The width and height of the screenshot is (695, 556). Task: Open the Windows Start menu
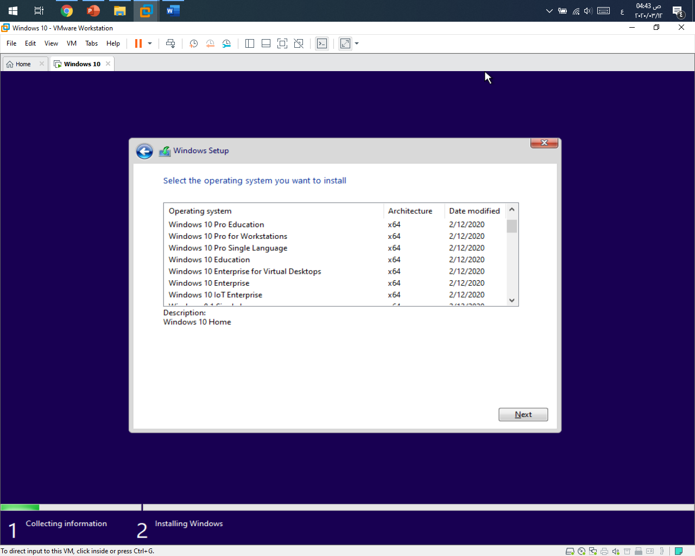[x=13, y=11]
